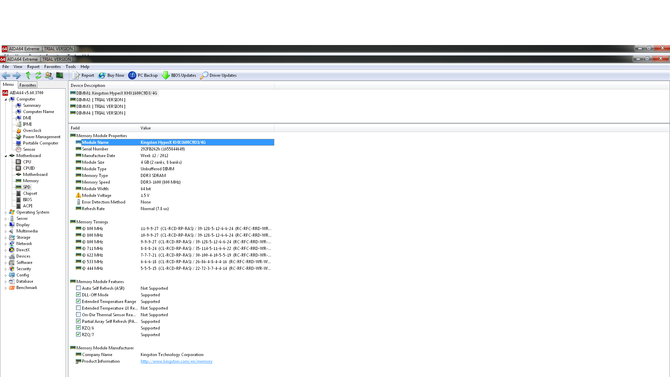
Task: Toggle On-Die Thermal Sensor Readout checkbox
Action: [x=78, y=315]
